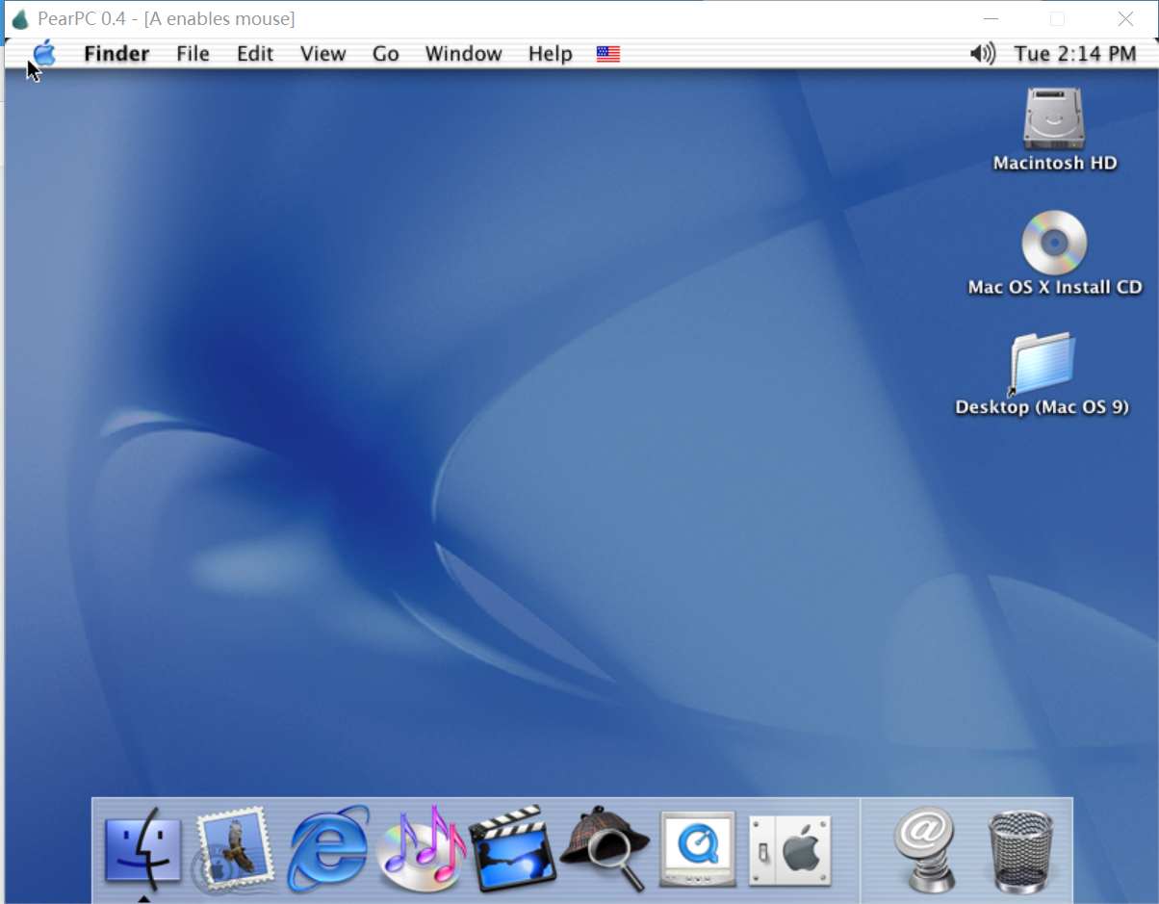Open the View menu
Screen dimensions: 1159x904
click(322, 54)
